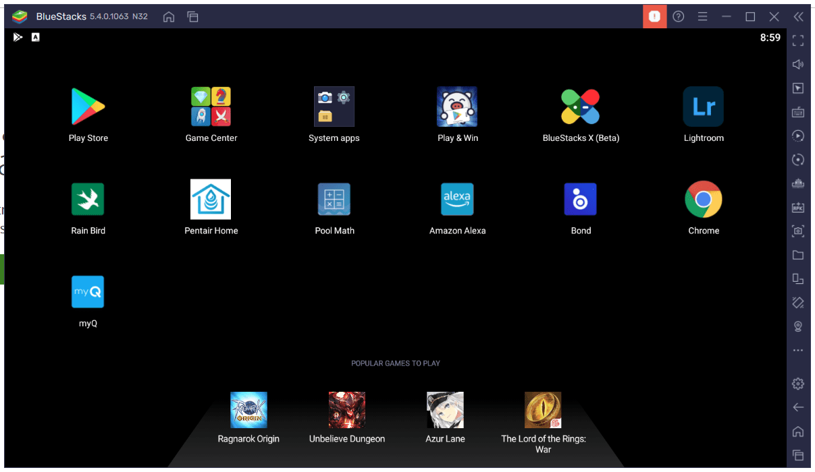Screen dimensions: 815x472
Task: Launch BlueStacks X (Beta)
Action: (x=581, y=107)
